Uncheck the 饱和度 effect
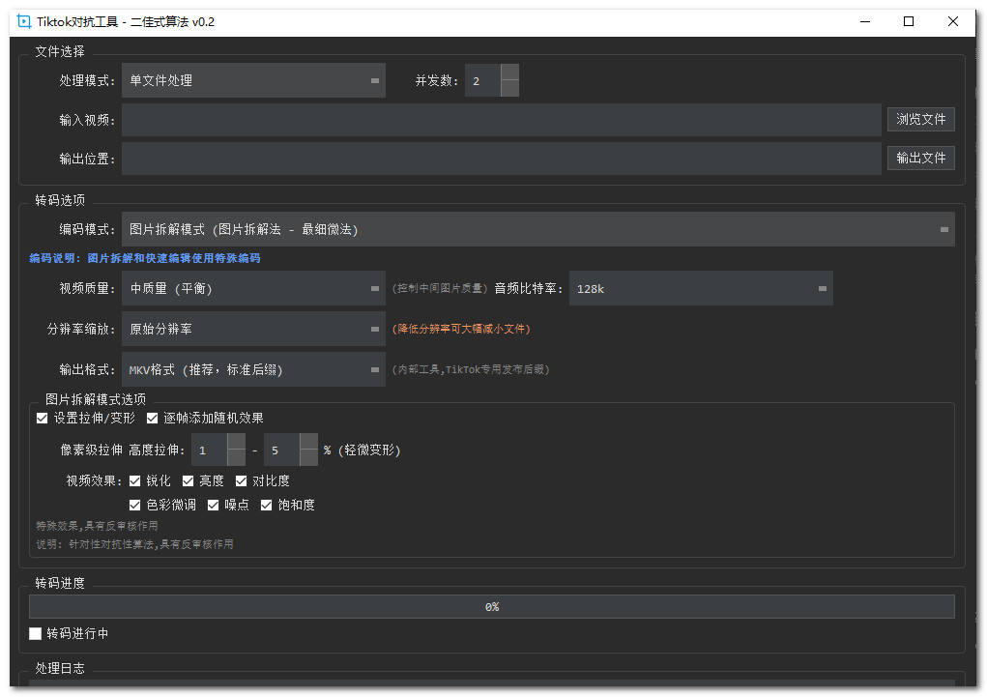Screen dimensions: 987x697 (x=266, y=504)
